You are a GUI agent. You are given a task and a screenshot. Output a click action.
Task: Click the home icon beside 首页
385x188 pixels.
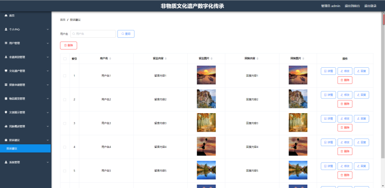(x=6, y=15)
